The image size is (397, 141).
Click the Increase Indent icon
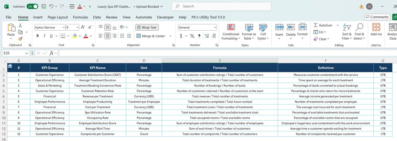(x=129, y=36)
